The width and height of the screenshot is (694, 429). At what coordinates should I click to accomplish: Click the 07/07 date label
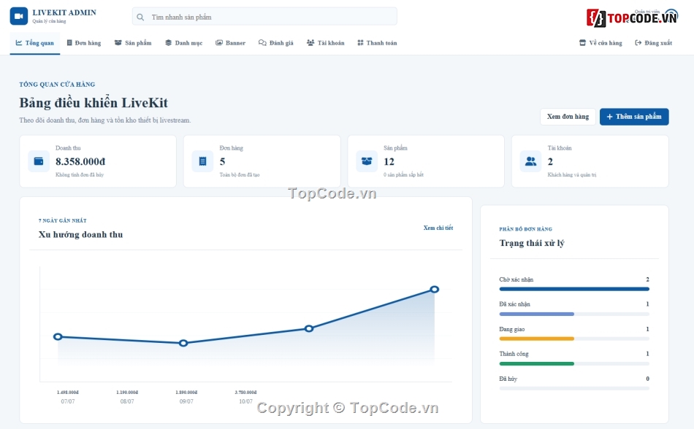(x=68, y=401)
